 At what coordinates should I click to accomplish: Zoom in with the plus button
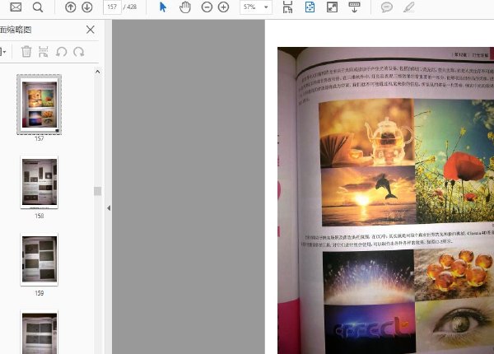pyautogui.click(x=223, y=7)
